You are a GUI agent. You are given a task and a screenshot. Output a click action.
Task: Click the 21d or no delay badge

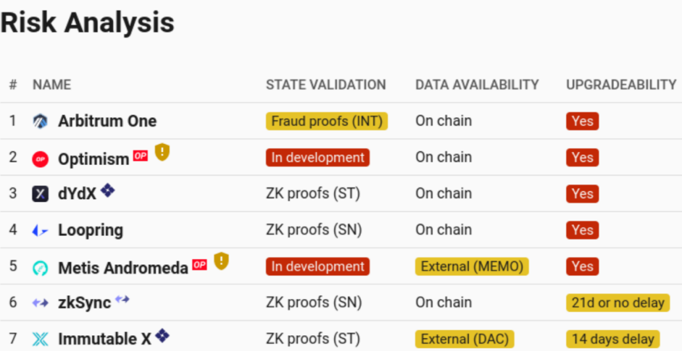pyautogui.click(x=617, y=303)
